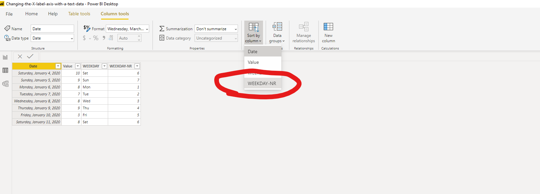
Task: Apply percentage format icon
Action: 96,38
